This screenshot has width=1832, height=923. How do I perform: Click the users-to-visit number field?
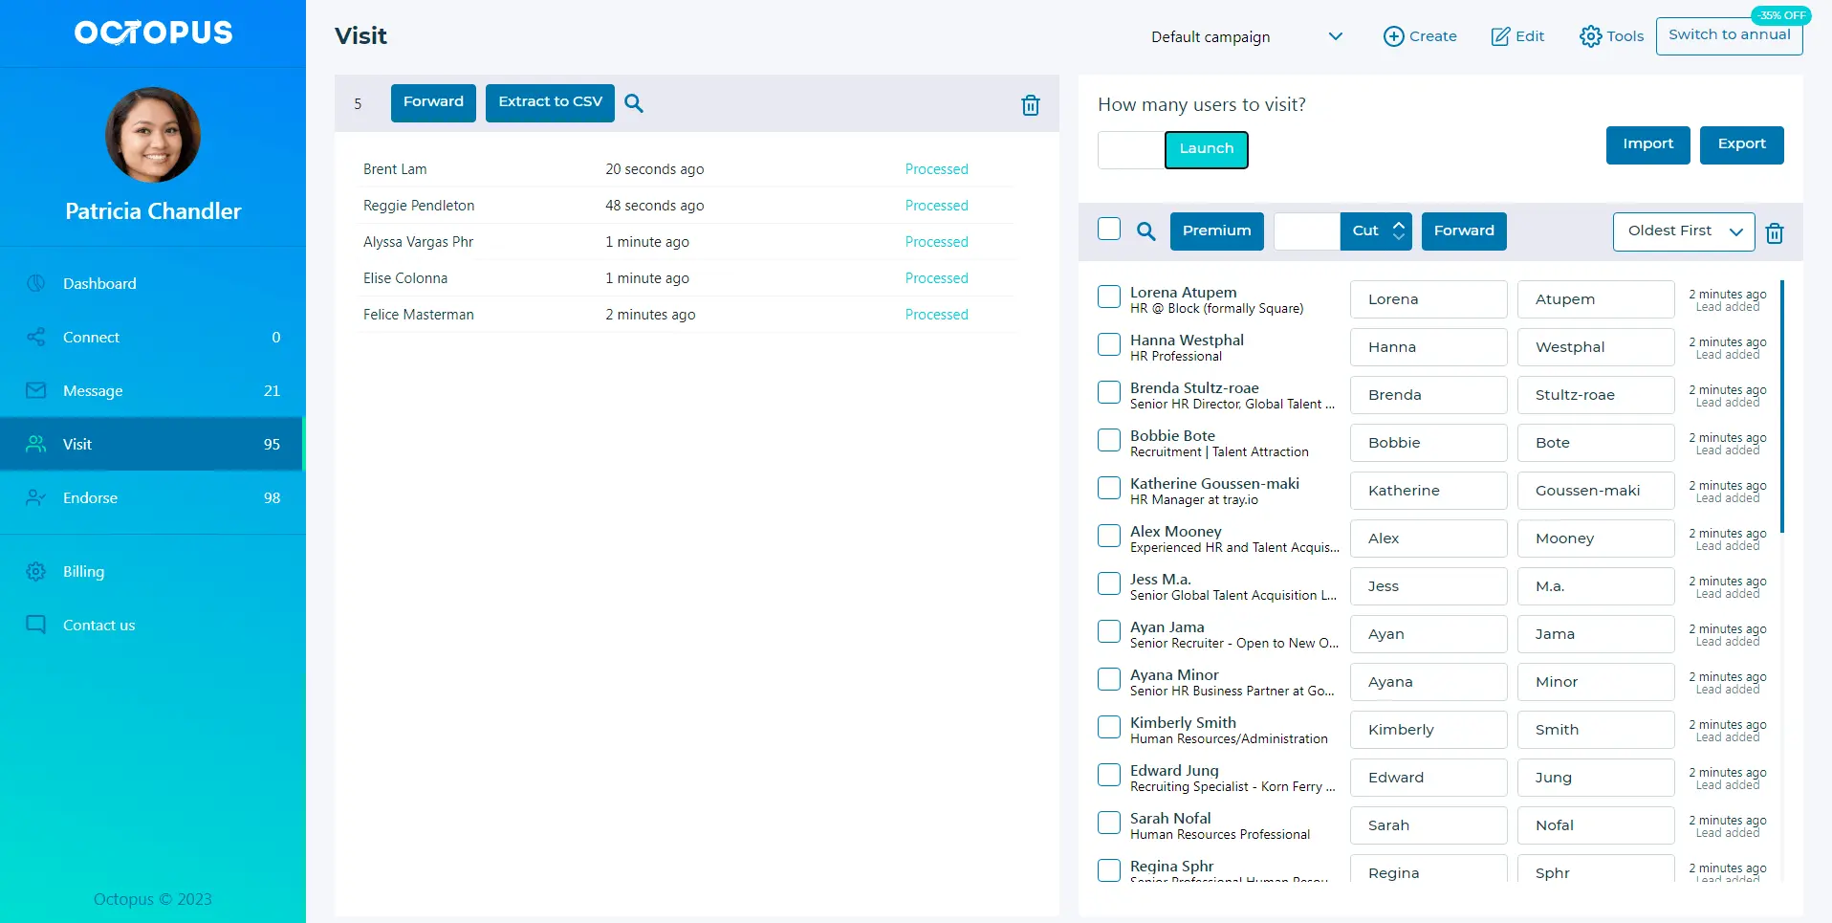[1131, 150]
